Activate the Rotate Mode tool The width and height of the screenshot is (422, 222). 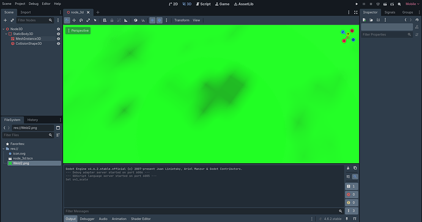click(x=81, y=20)
